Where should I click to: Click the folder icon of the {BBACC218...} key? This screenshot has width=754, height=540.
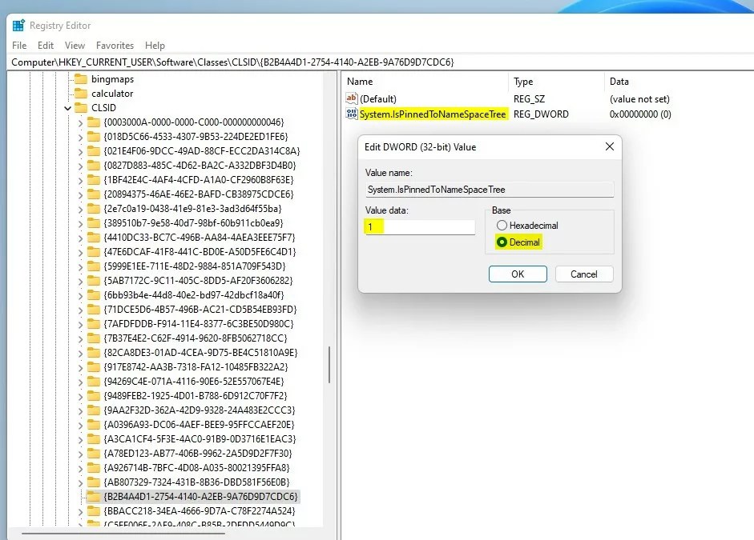point(94,510)
